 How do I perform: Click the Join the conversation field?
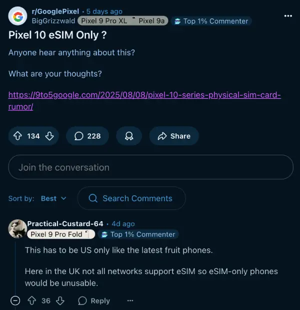point(150,167)
